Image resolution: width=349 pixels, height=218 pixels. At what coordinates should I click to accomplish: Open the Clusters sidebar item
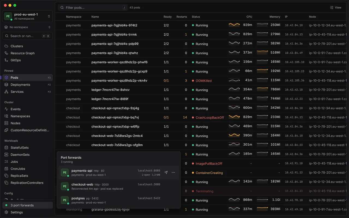click(x=28, y=46)
